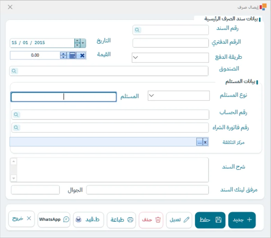Focus the الرقم الدفتري input field
Viewport: 271px width, 238px height.
[x=171, y=43]
